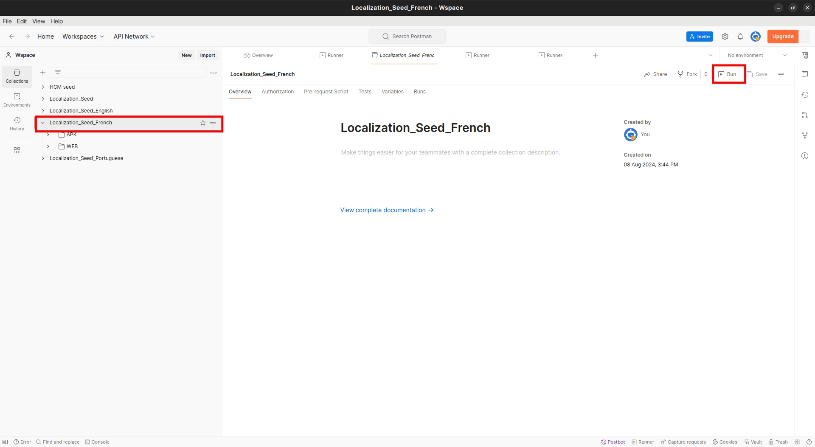
Task: Open the comments icon in right sidebar
Action: [804, 74]
